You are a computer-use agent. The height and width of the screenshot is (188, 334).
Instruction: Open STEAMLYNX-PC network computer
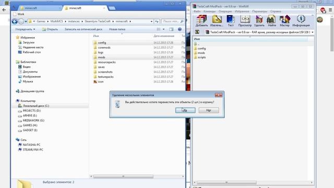pos(33,150)
